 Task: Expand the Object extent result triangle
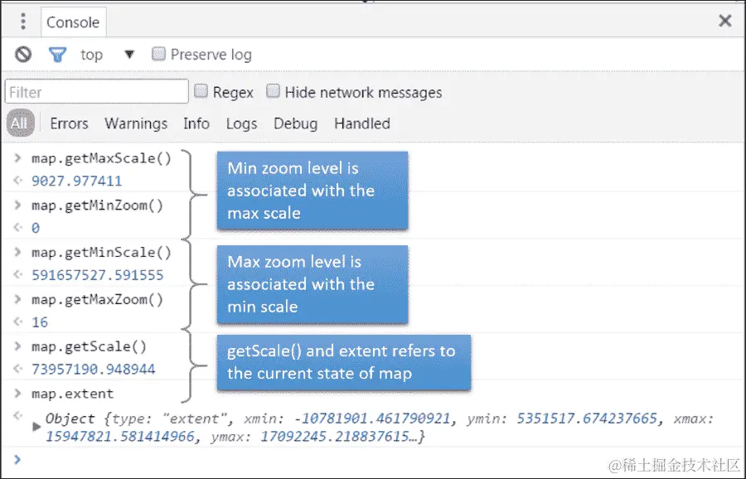tap(36, 427)
